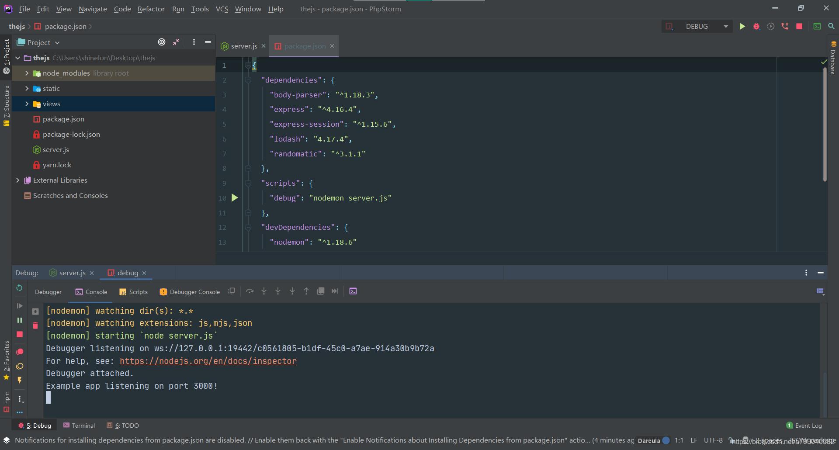839x450 pixels.
Task: Open the nodejs.org inspector docs link
Action: point(208,361)
